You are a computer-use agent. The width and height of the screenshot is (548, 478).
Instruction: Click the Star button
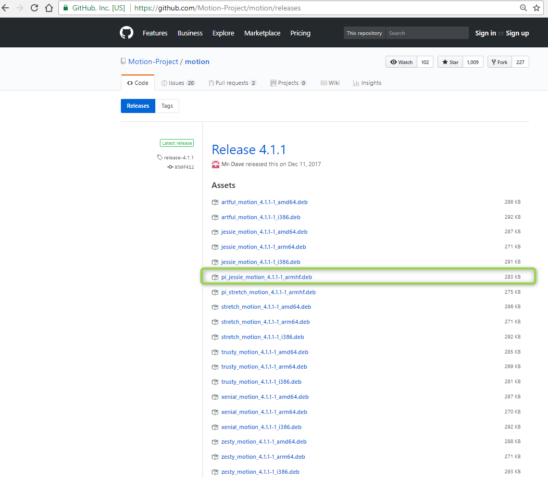click(x=450, y=62)
